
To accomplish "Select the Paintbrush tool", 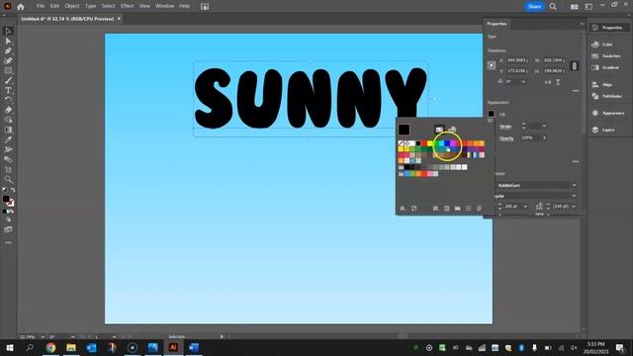I will click(8, 80).
